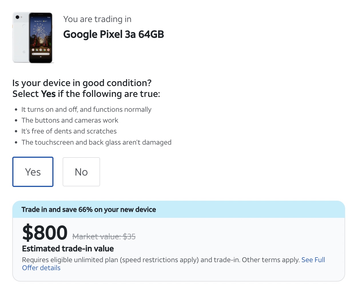Click the crossed-out Market value: $35
This screenshot has width=358, height=287.
[104, 237]
